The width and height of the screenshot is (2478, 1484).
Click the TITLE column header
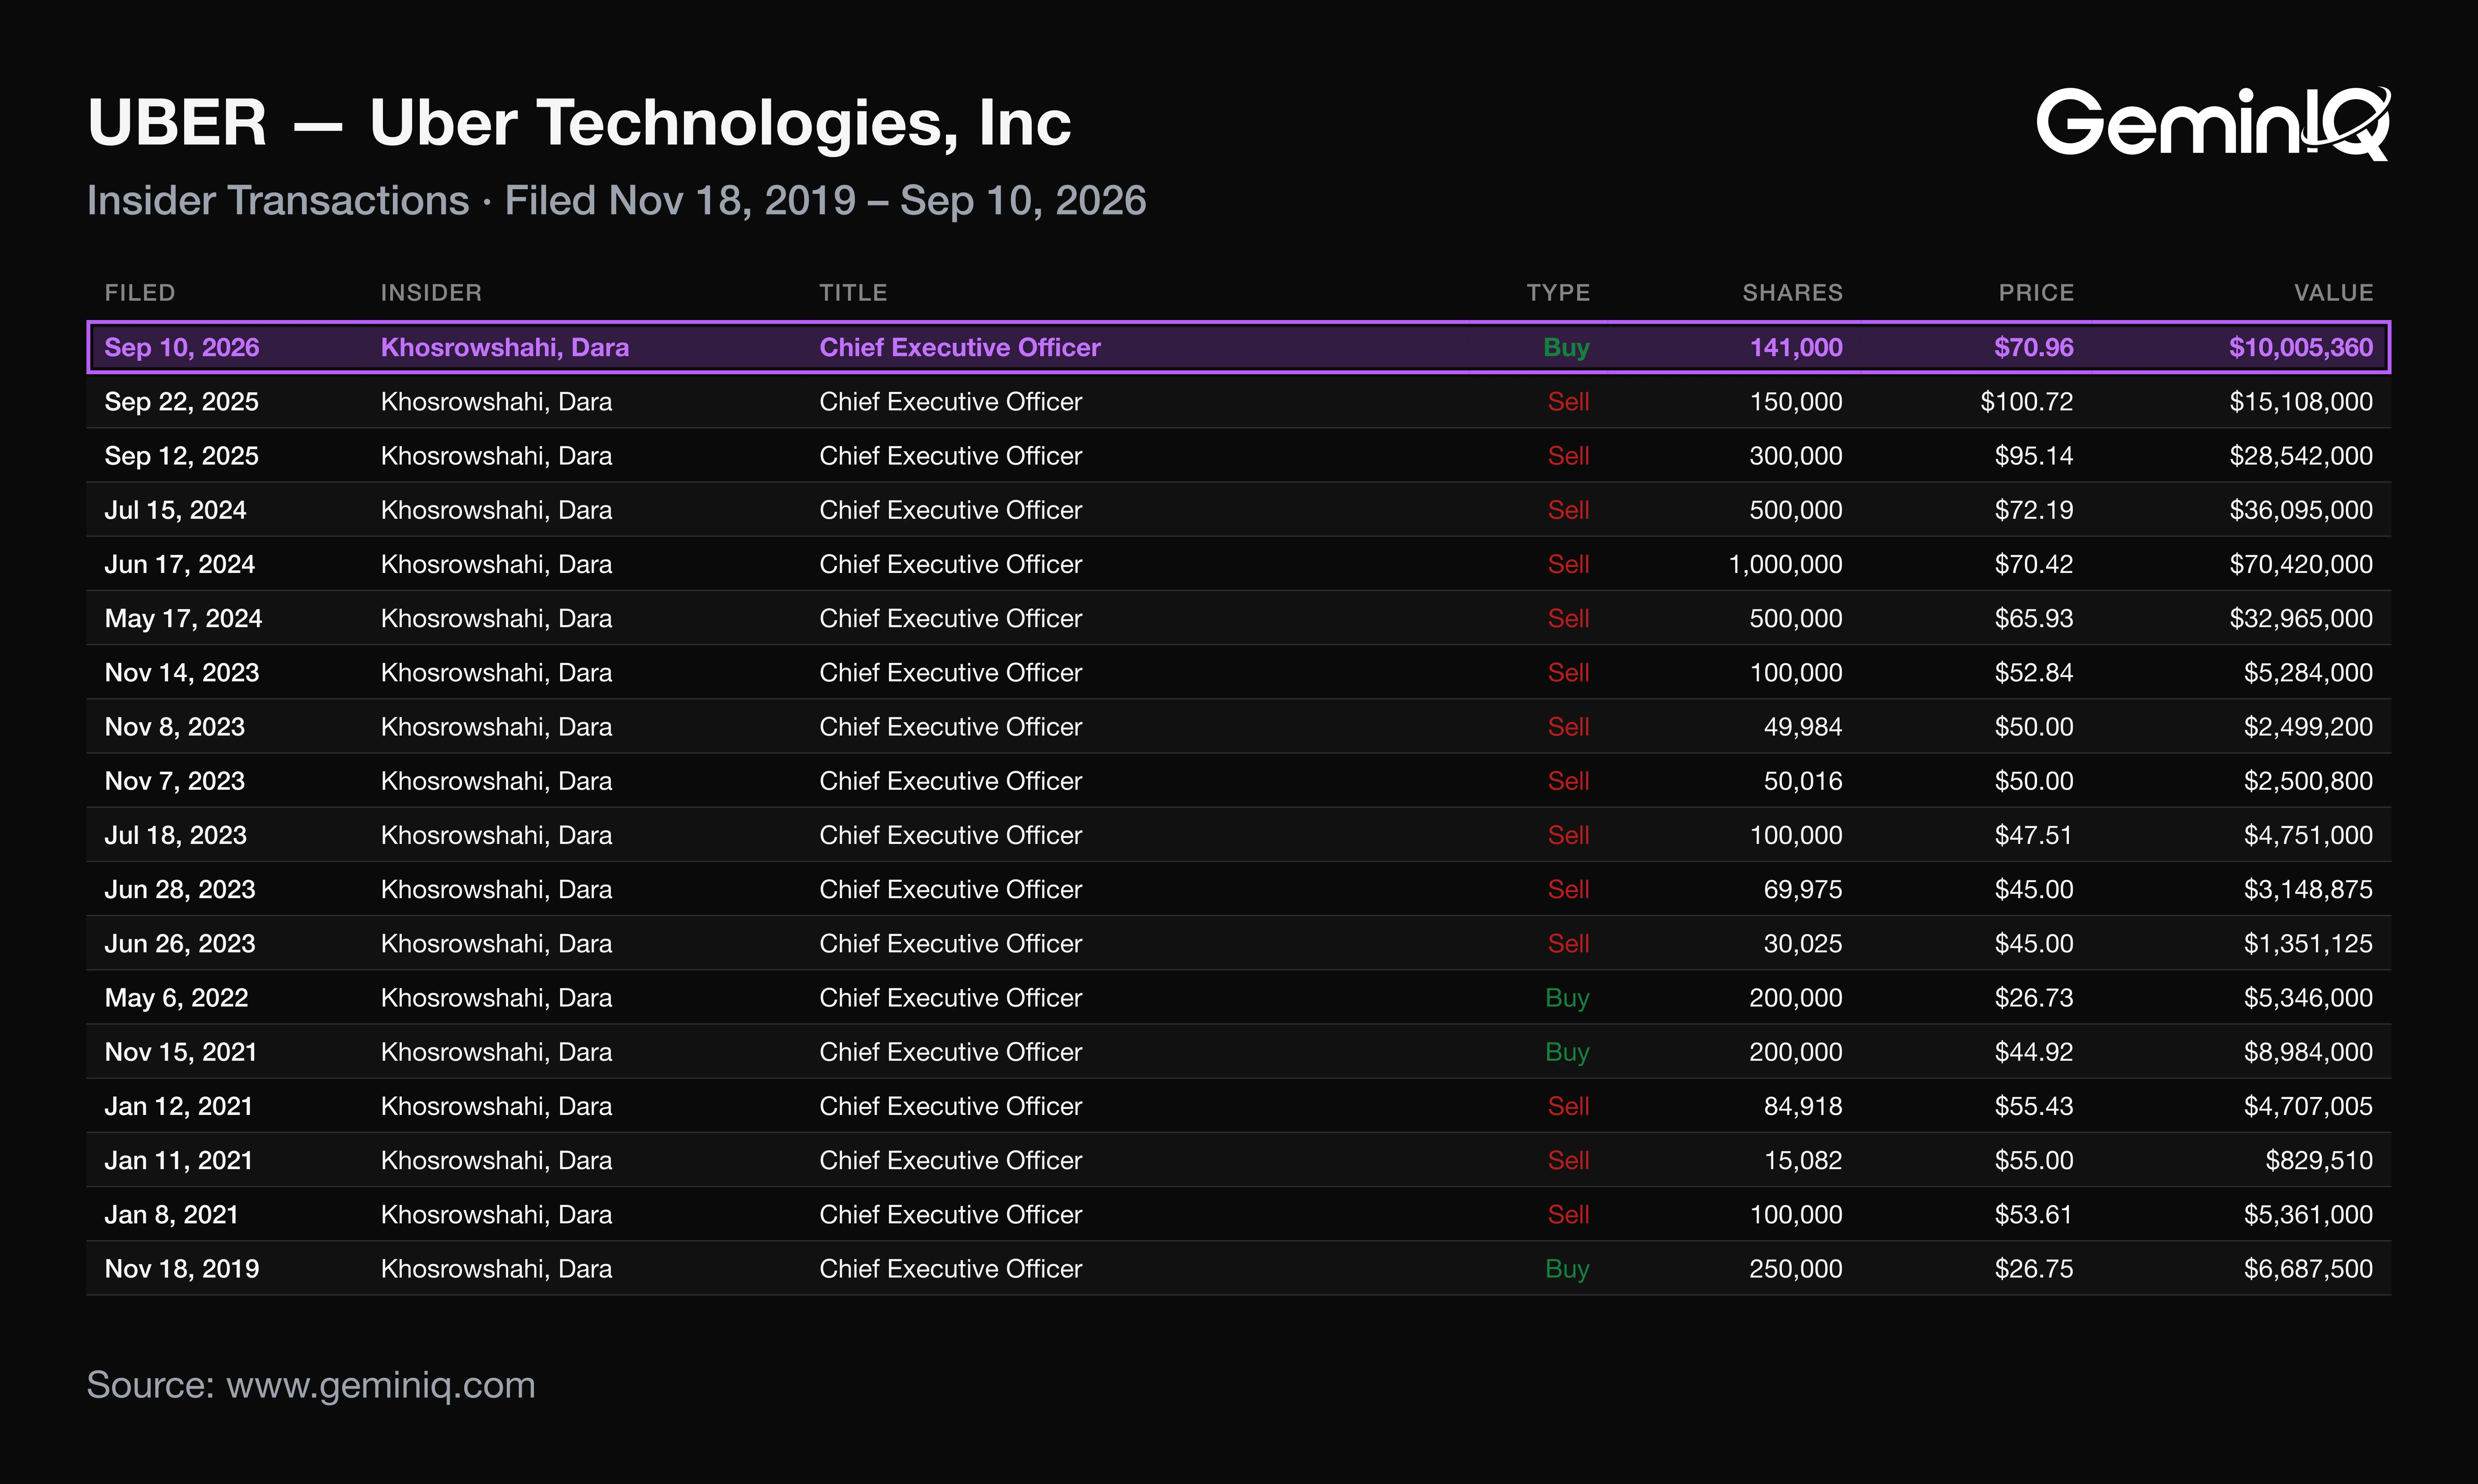(853, 293)
